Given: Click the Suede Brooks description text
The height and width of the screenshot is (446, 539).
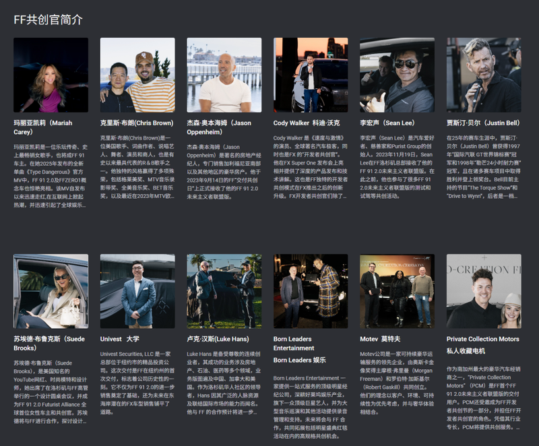Looking at the screenshot, I should pos(51,392).
